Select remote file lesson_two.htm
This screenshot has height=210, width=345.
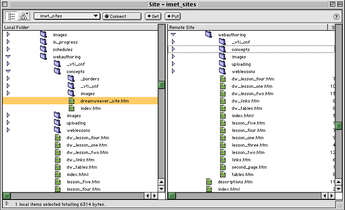[248, 153]
